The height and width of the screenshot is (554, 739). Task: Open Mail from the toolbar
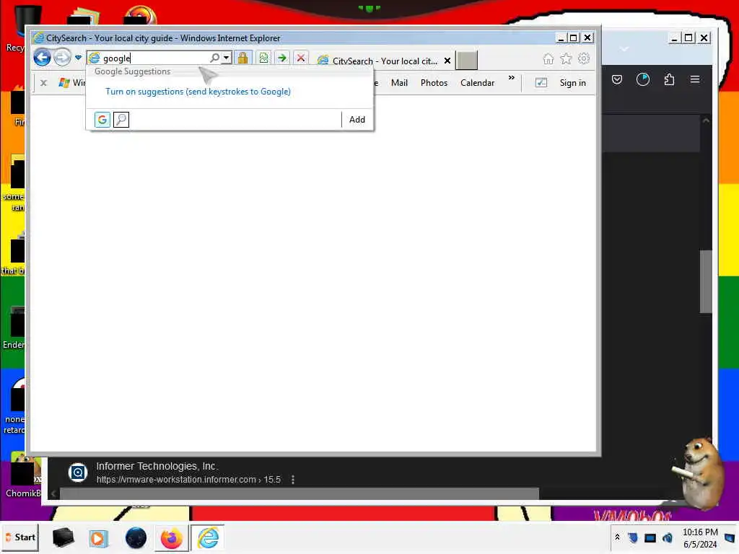[399, 83]
